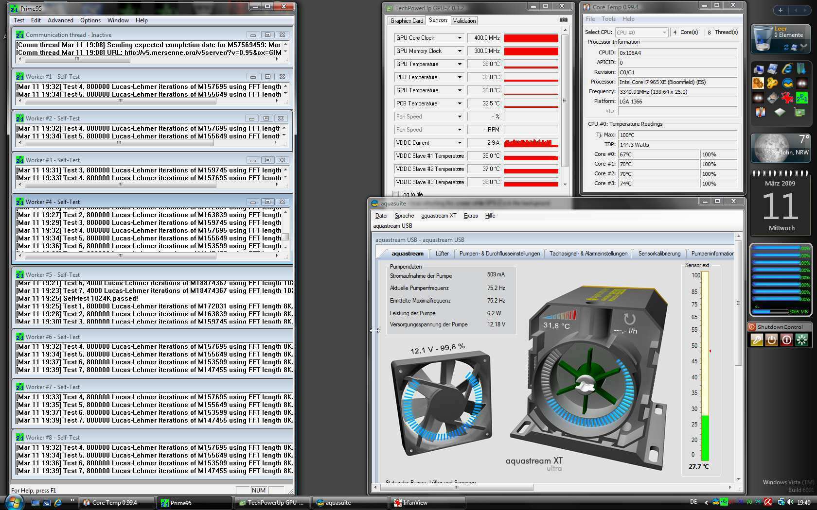Click the taskbar clock showing 19:40
Viewport: 817px width, 510px height.
[x=804, y=502]
